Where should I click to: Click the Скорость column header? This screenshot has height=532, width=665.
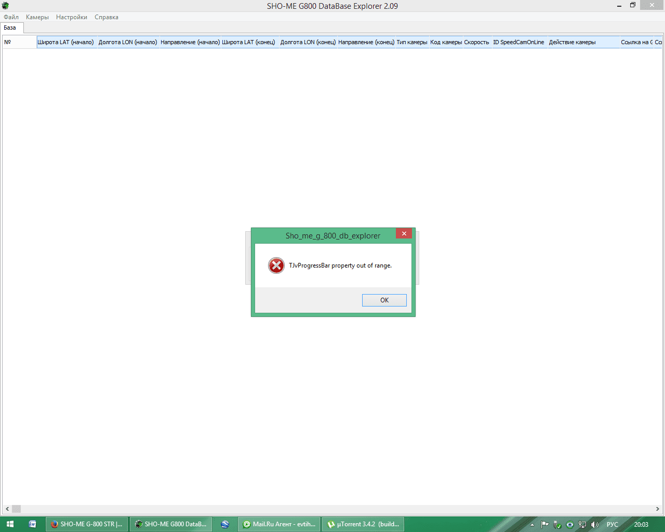pos(476,43)
